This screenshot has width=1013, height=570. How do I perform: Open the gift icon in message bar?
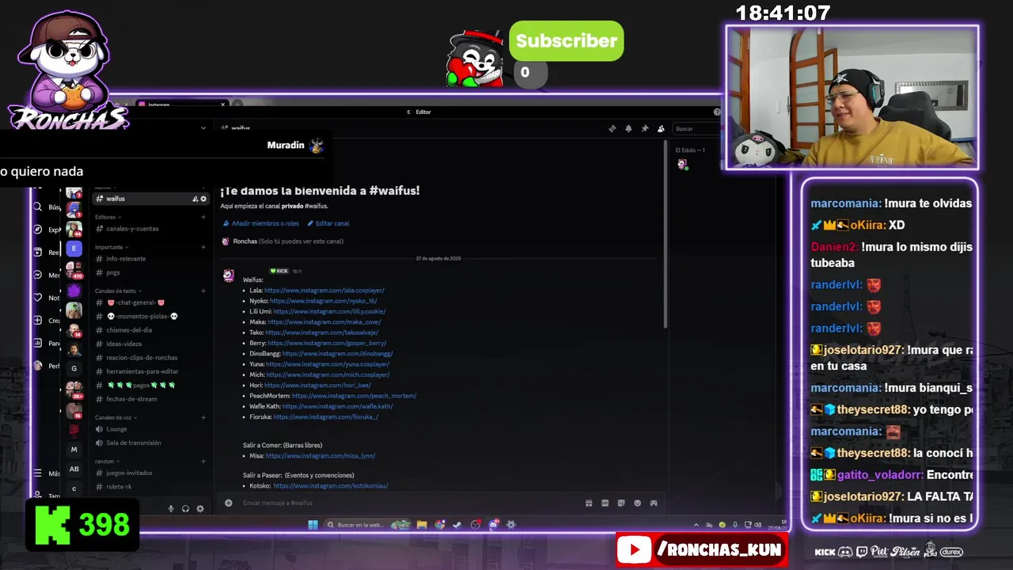click(x=589, y=503)
